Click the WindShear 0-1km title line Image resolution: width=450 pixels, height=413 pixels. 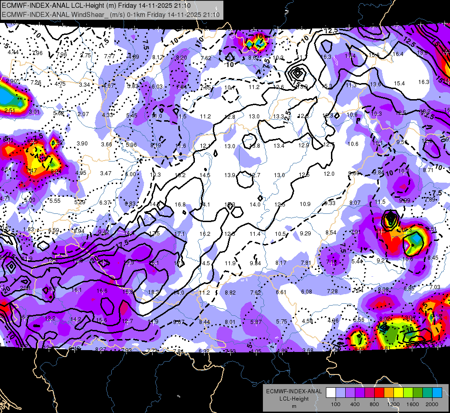(x=111, y=15)
